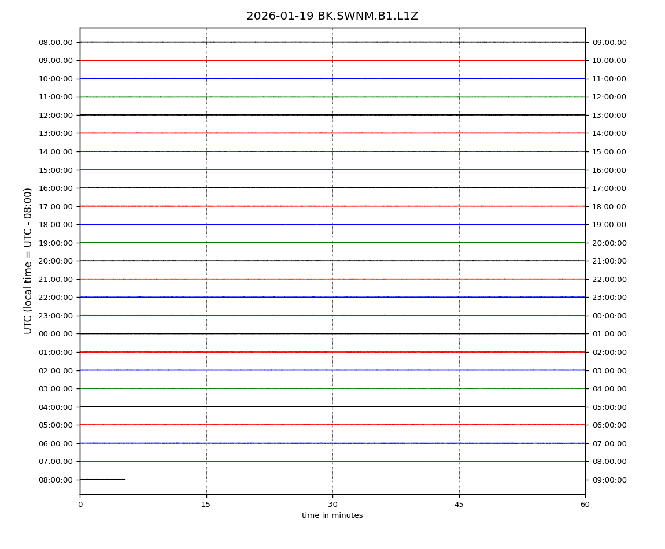Select the blue trace for the 18:00:00 UTC row
The width and height of the screenshot is (665, 549).
click(289, 224)
